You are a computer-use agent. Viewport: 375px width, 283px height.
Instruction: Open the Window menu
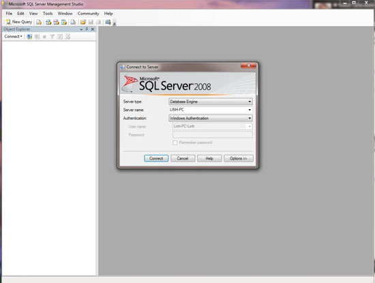(65, 14)
